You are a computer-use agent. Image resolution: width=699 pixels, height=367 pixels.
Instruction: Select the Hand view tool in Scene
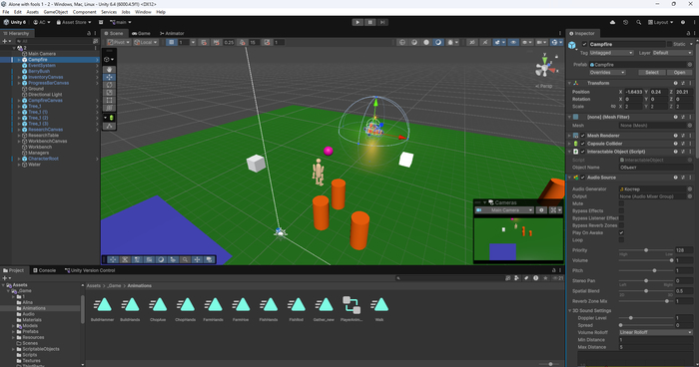pyautogui.click(x=109, y=70)
